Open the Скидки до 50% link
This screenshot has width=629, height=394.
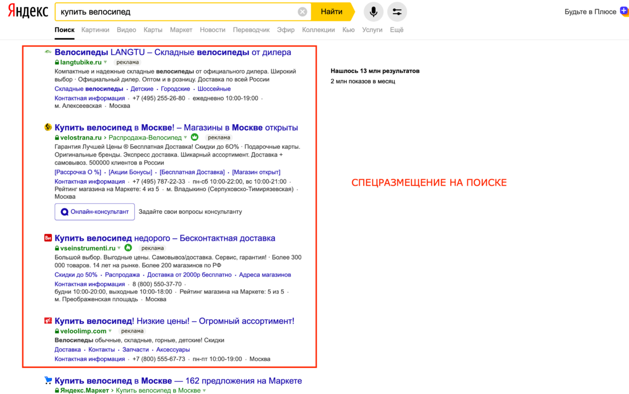(76, 275)
